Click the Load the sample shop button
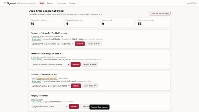This screenshot has width=199, height=112. click(x=160, y=13)
